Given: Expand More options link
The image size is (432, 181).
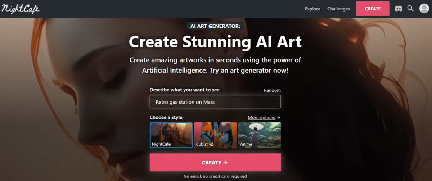Looking at the screenshot, I should point(261,118).
